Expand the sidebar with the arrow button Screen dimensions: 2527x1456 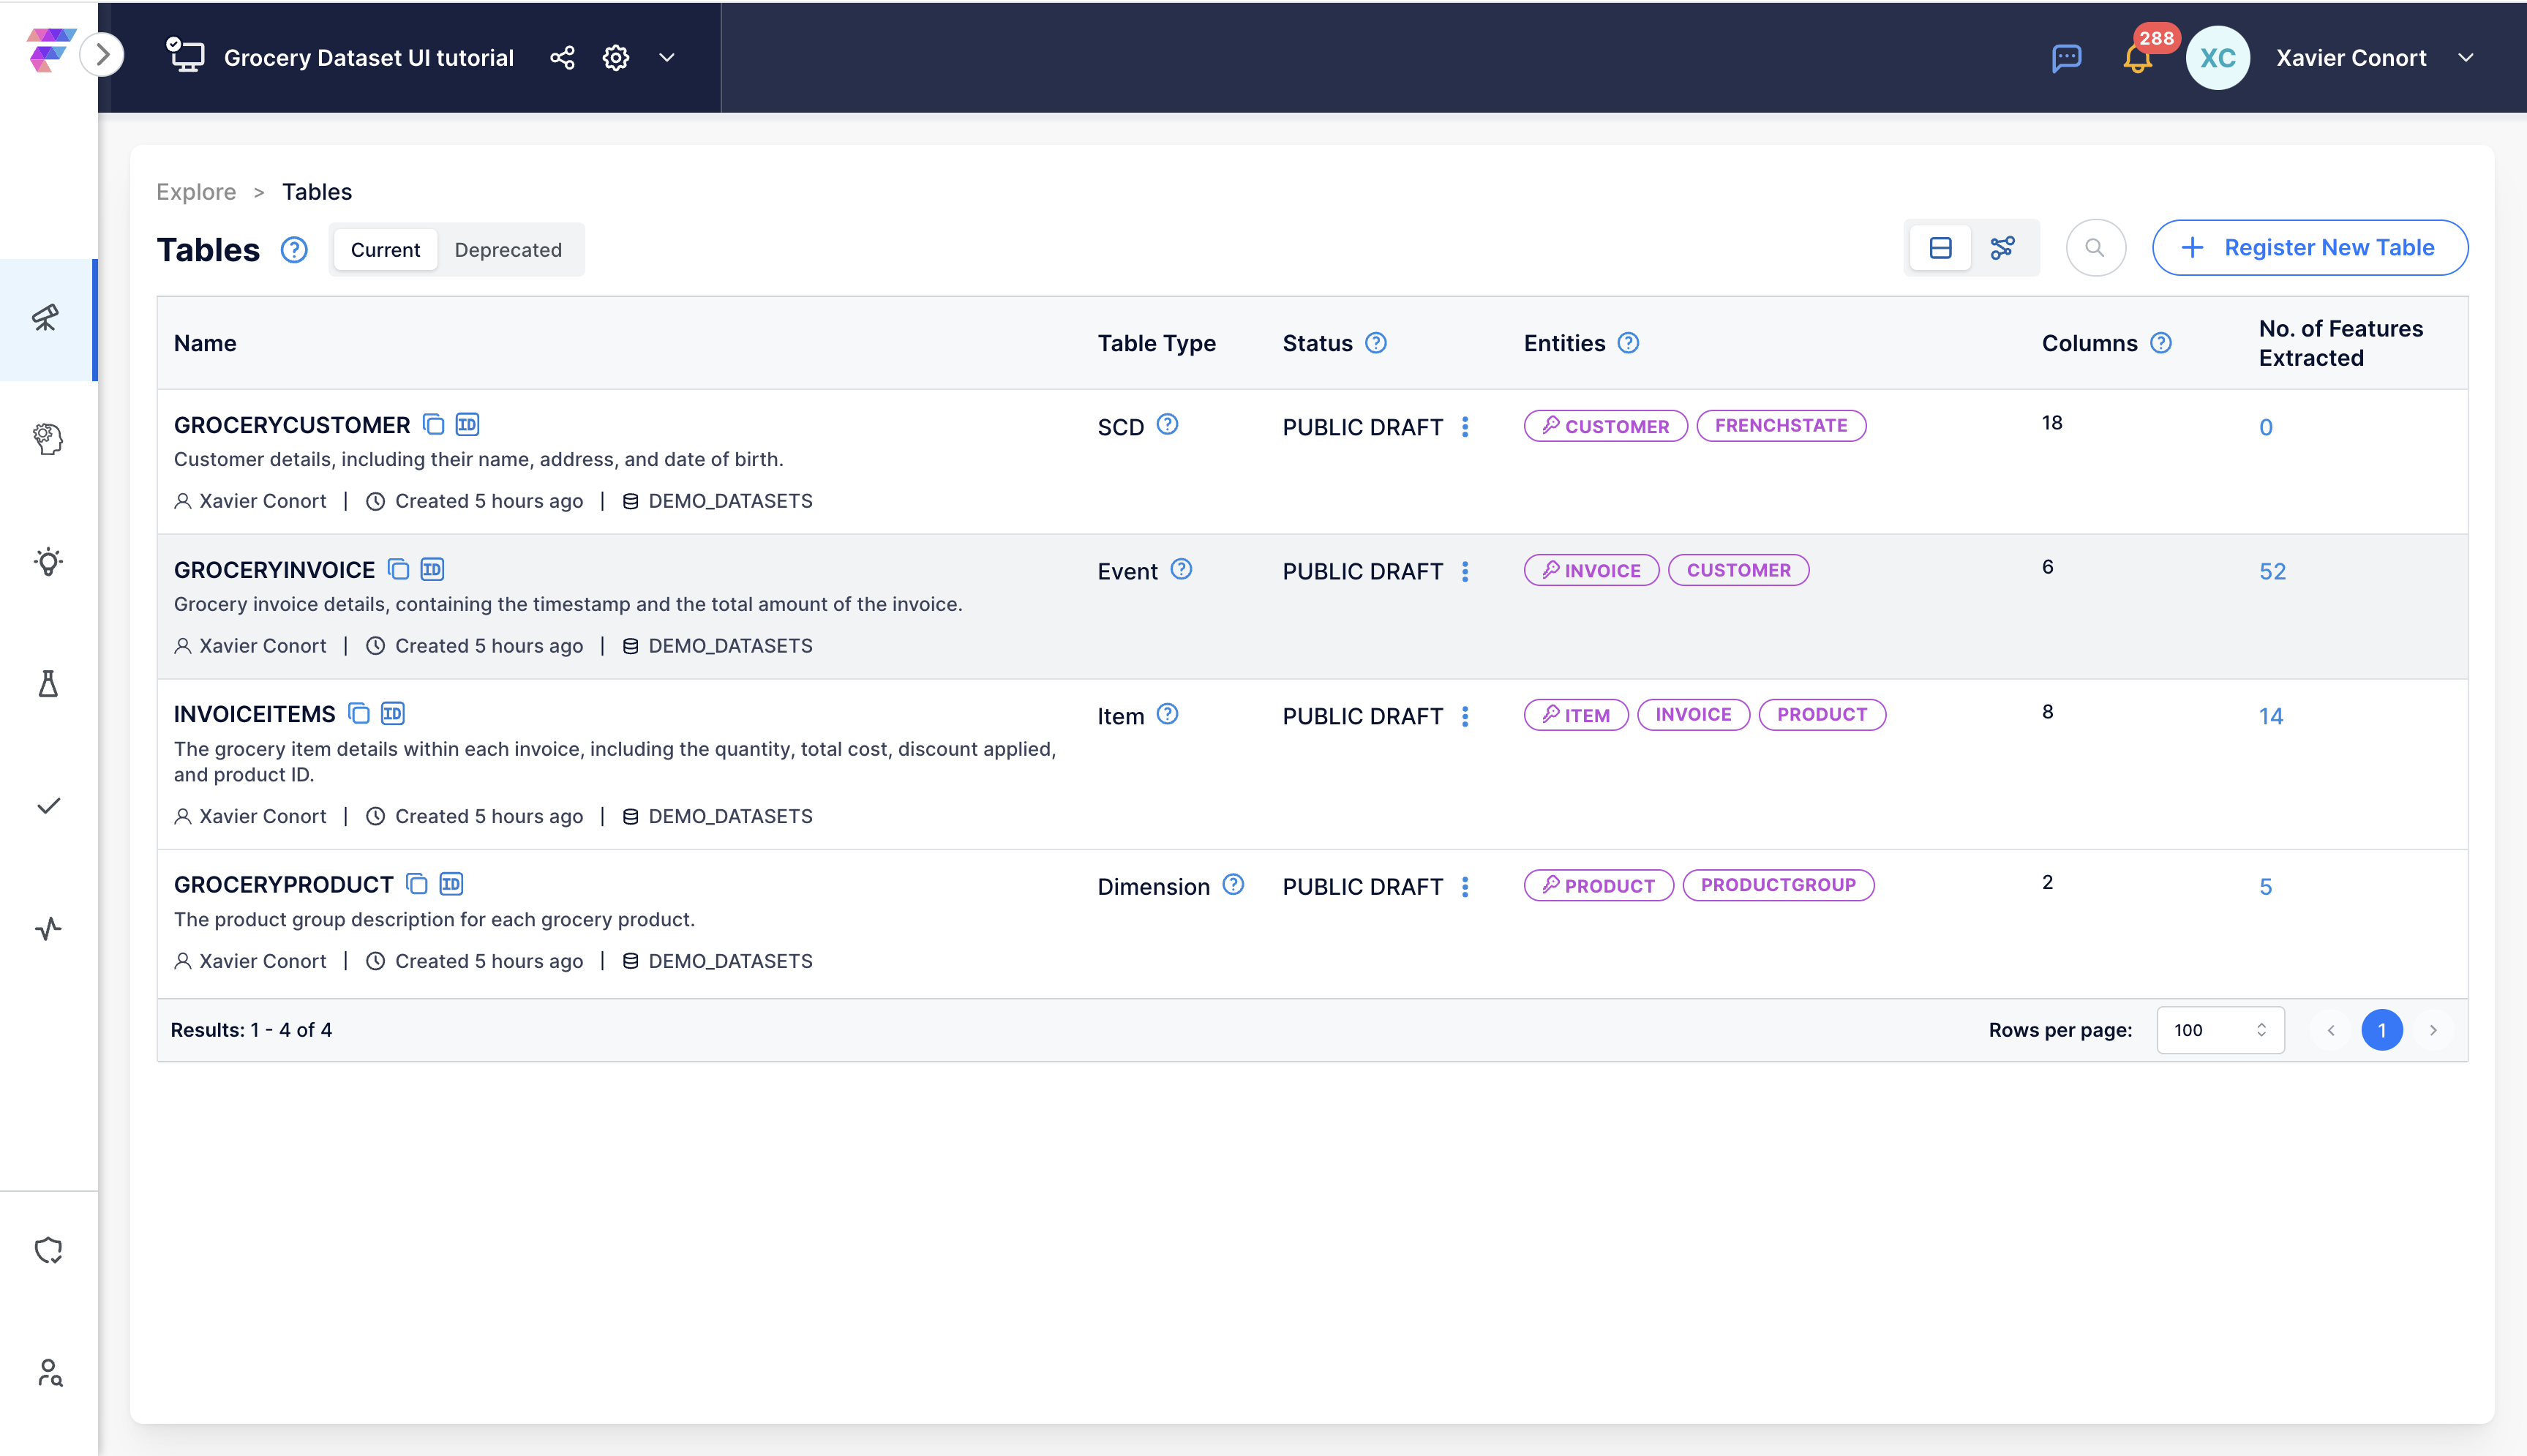102,55
